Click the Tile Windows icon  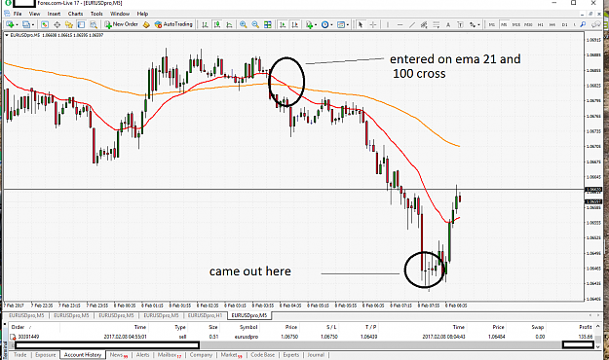[x=268, y=24]
